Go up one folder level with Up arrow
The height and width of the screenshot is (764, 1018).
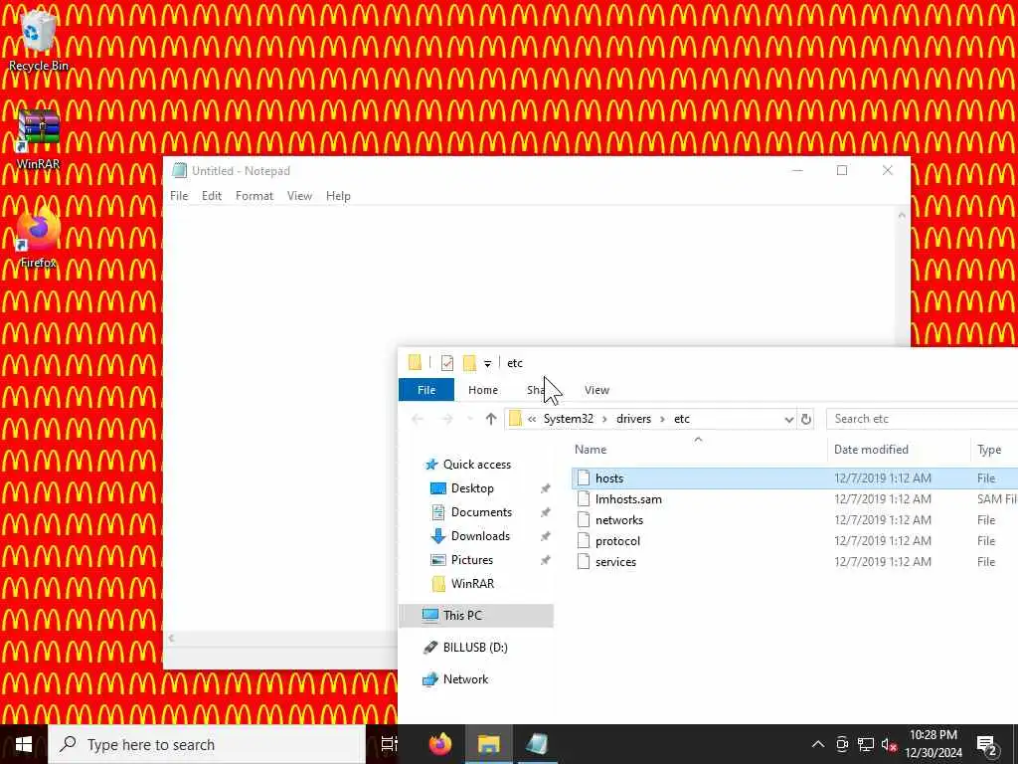491,419
